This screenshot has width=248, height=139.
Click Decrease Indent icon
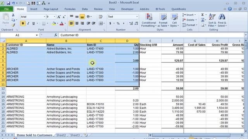click(x=88, y=23)
